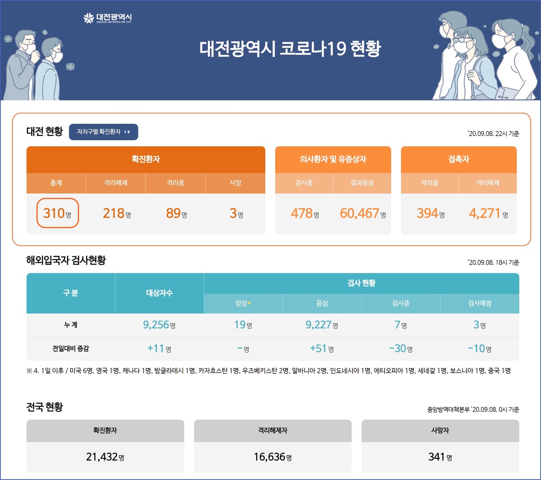Select the 전일대비 증감 row label
The image size is (541, 480).
pyautogui.click(x=71, y=349)
